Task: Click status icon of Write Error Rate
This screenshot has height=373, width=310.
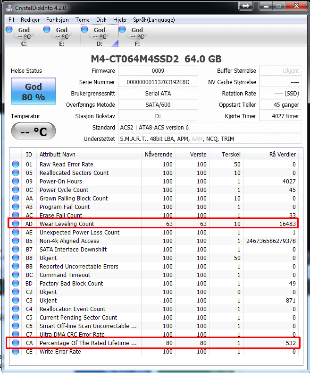Action: [x=16, y=351]
